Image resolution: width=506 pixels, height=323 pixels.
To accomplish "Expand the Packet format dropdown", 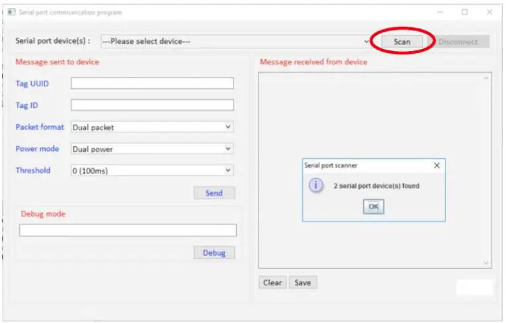I will point(152,127).
